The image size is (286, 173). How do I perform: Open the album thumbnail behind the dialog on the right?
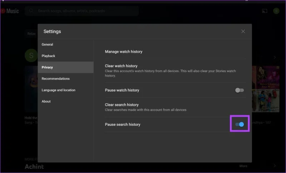266,89
